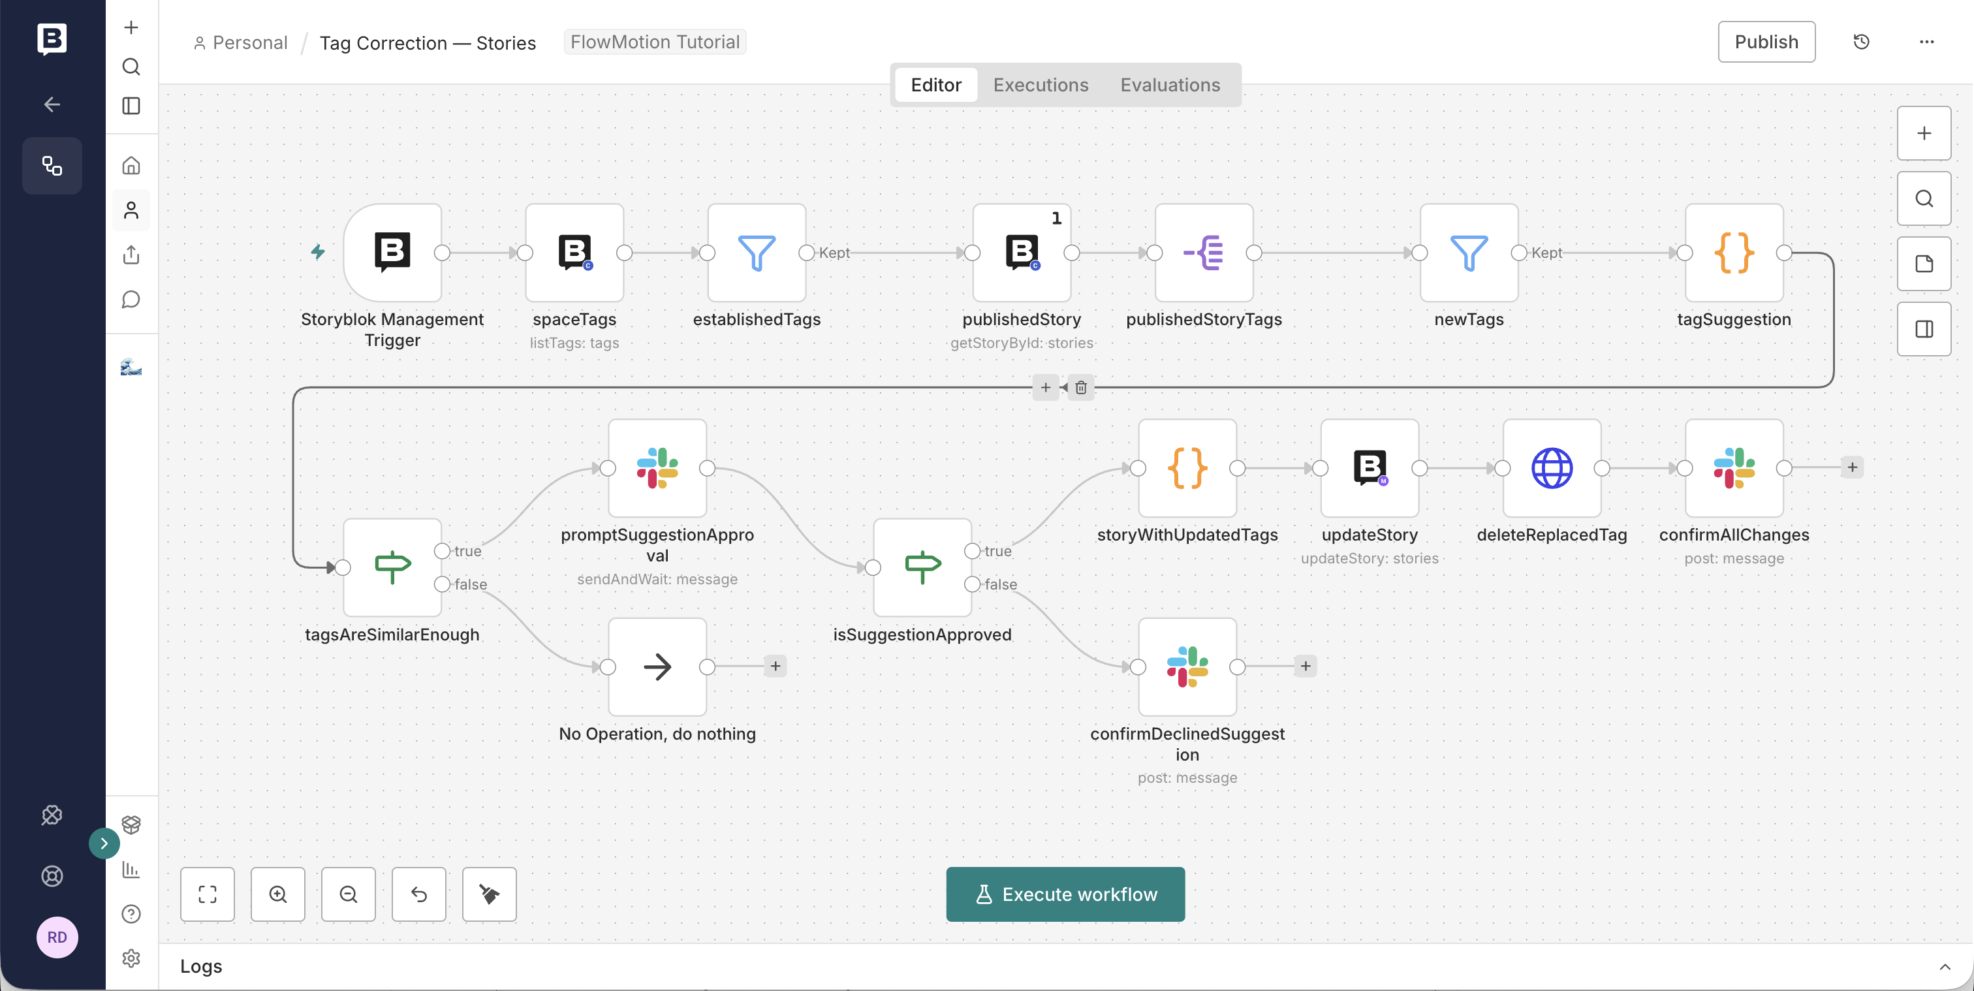The image size is (1974, 991).
Task: Execute the workflow
Action: point(1065,894)
